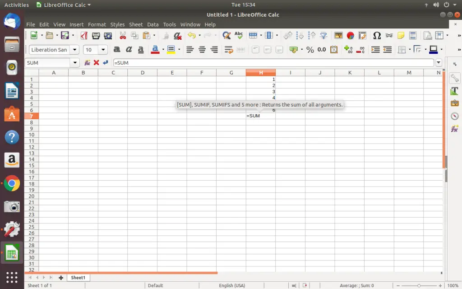Accept formula with blue arrow

[x=105, y=62]
